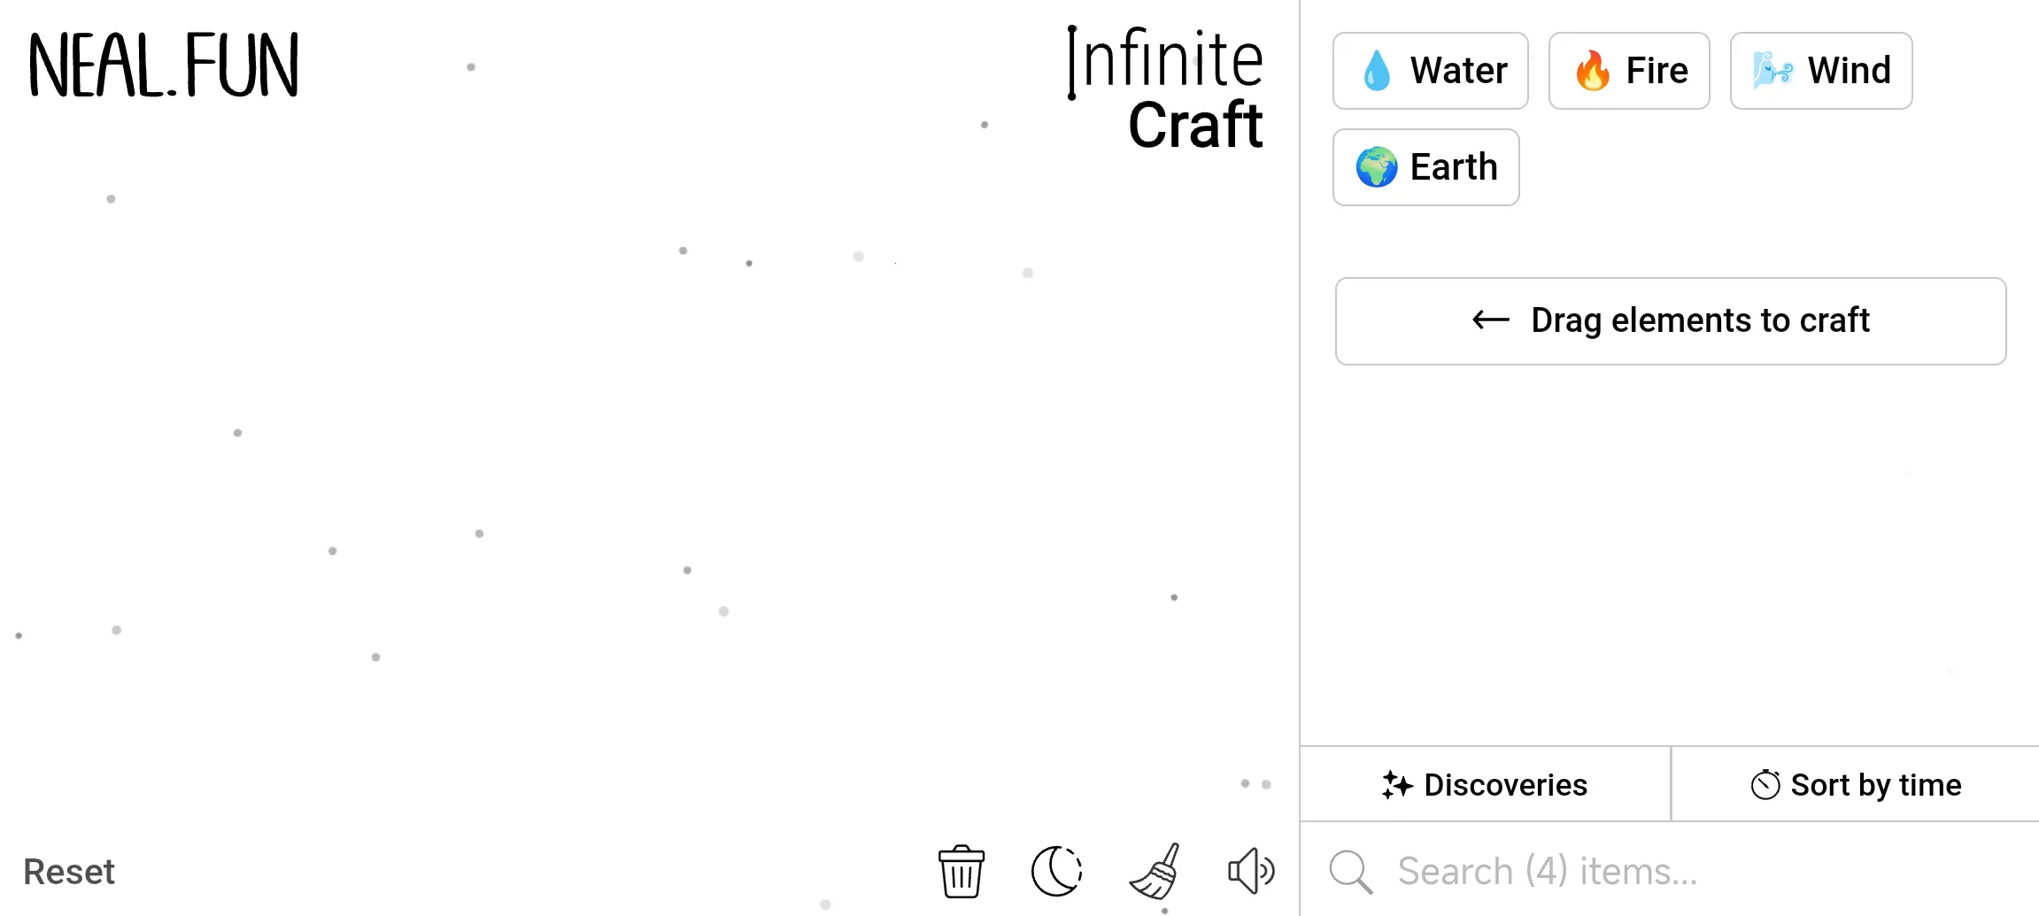2039x916 pixels.
Task: Click the wind gust emoji icon
Action: point(1773,71)
